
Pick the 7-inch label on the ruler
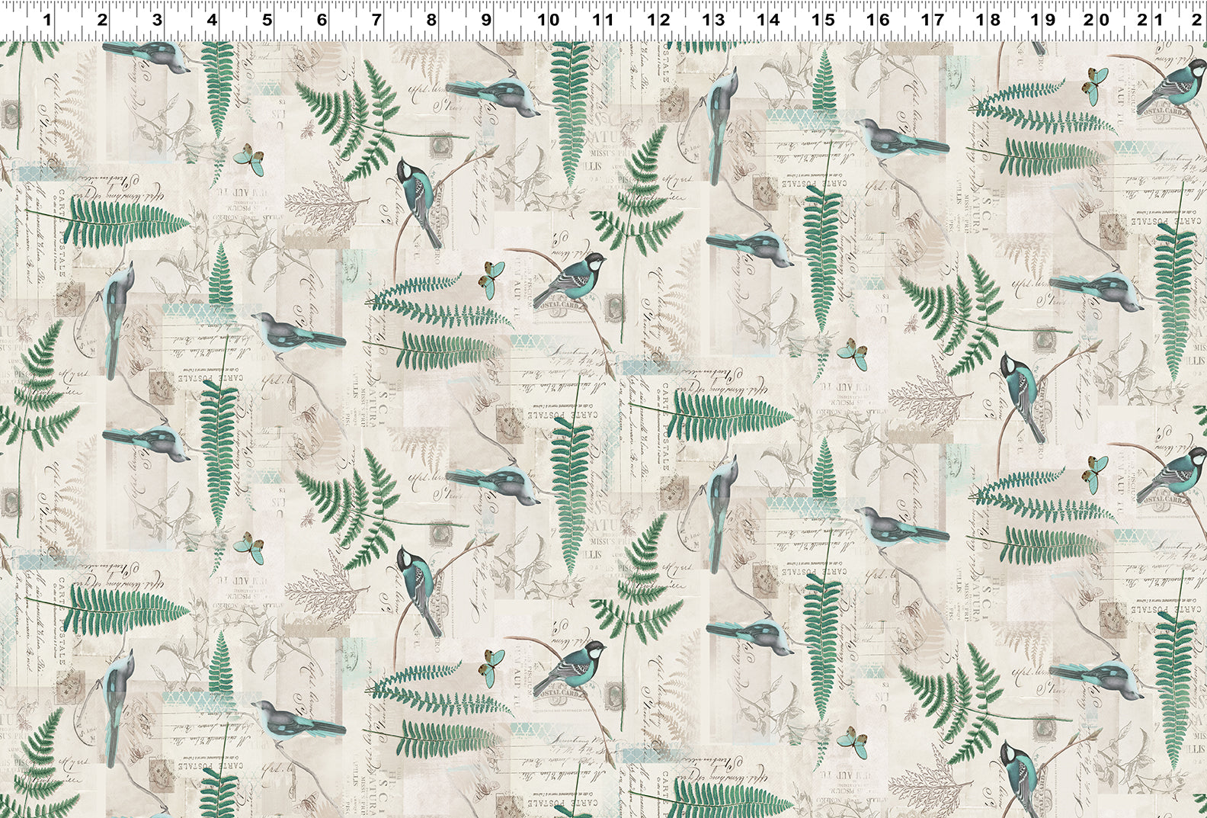point(376,19)
